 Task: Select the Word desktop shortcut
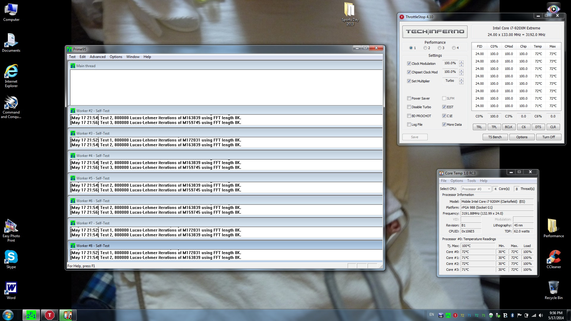[11, 290]
